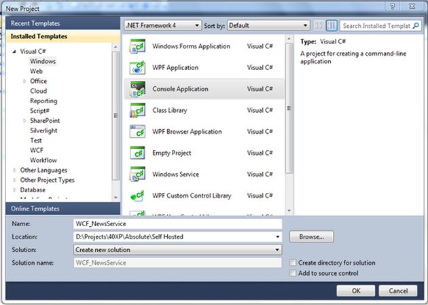Image resolution: width=428 pixels, height=305 pixels.
Task: Select the Web category in tree
Action: (36, 71)
